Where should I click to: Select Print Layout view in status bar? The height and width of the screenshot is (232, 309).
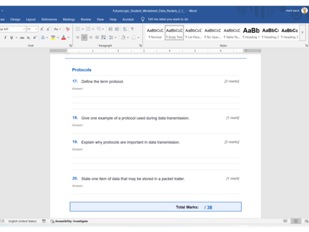tap(296, 221)
